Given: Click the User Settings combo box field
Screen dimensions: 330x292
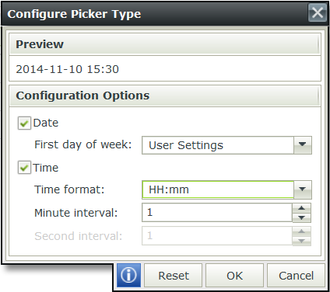Looking at the screenshot, I should click(218, 145).
